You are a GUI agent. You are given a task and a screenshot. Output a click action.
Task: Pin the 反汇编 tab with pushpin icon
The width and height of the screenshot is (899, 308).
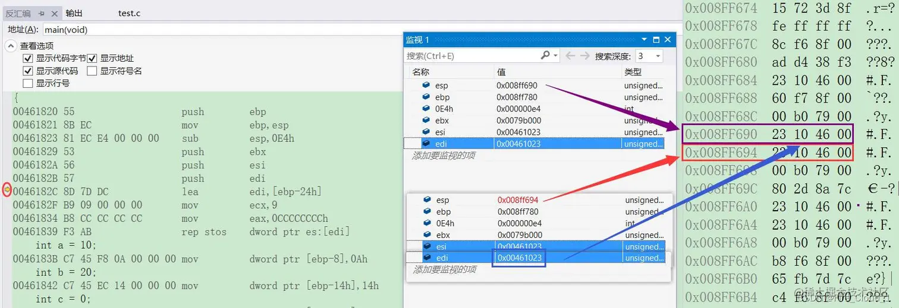coord(42,13)
